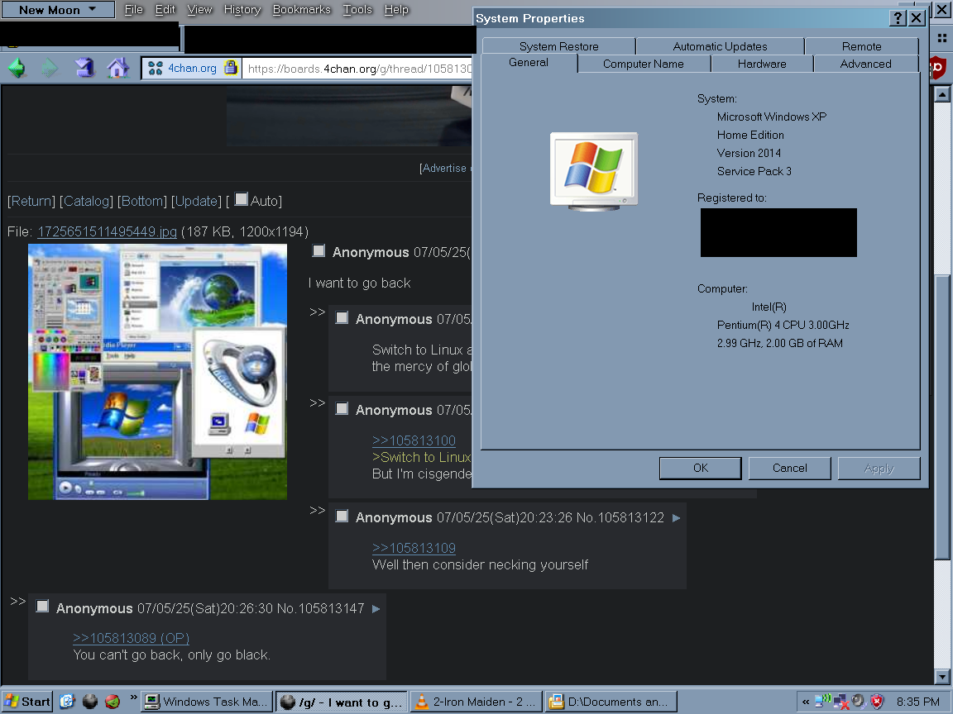Open the File menu
The image size is (953, 714).
134,10
